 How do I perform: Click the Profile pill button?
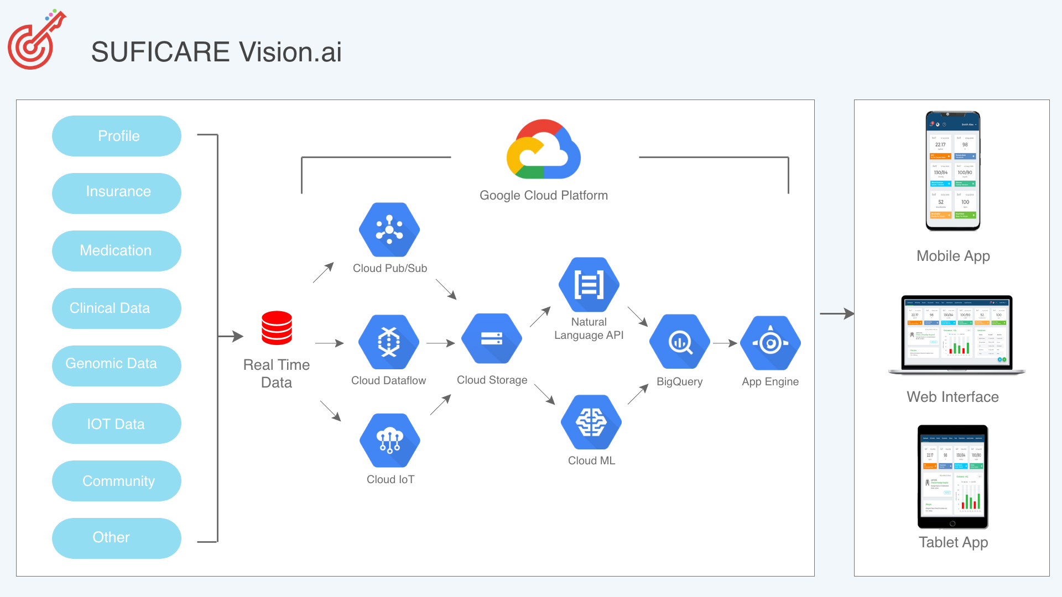click(117, 136)
